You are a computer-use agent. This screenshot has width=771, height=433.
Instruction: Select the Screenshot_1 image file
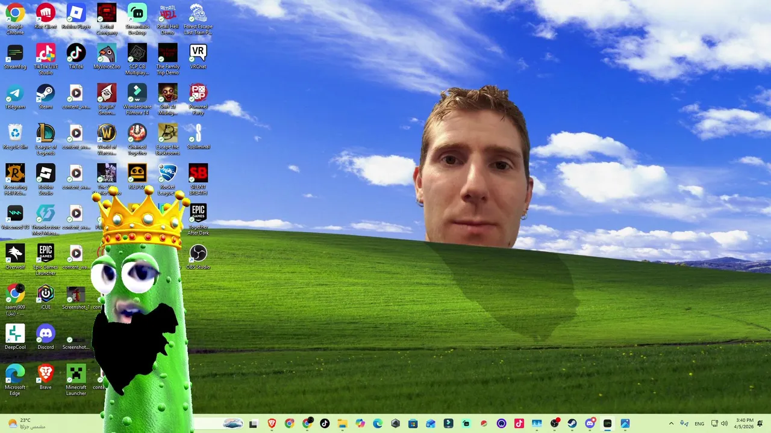pyautogui.click(x=76, y=298)
